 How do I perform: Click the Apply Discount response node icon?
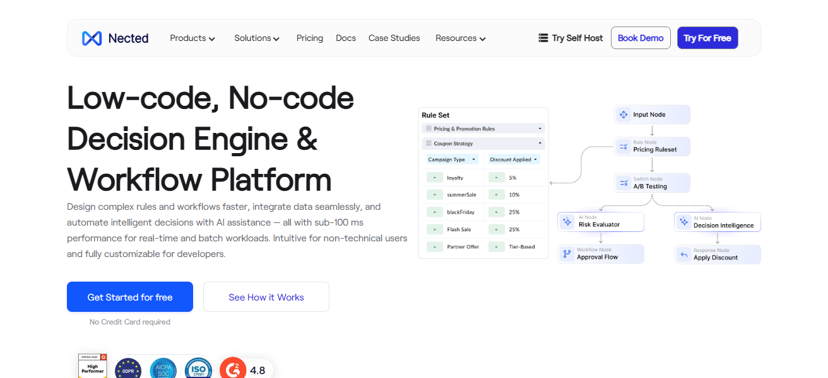(x=683, y=255)
